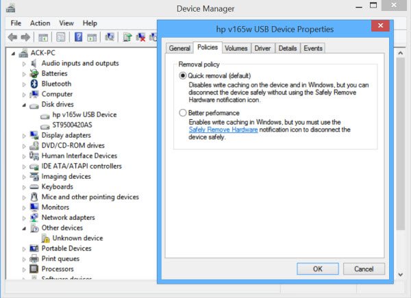Expand the Print queues node
Viewport: 411px width, 298px height.
pyautogui.click(x=24, y=259)
